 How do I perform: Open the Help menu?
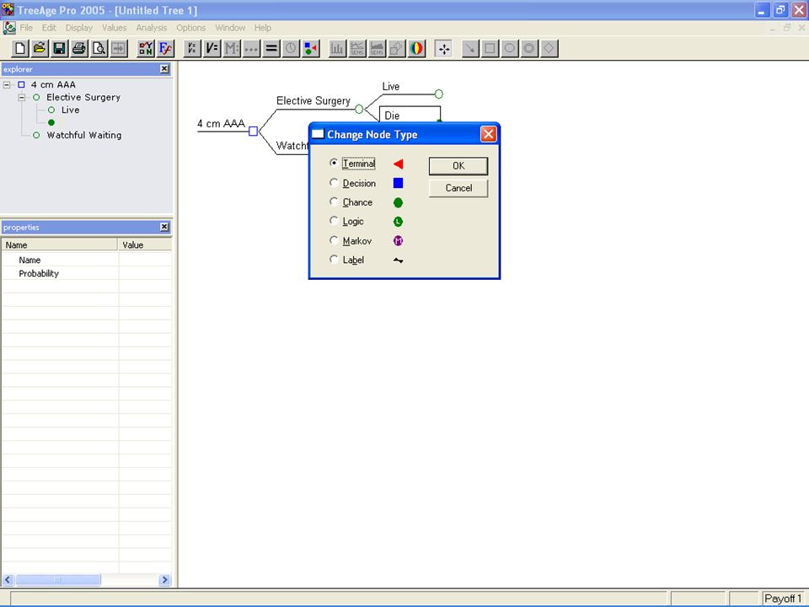coord(263,28)
